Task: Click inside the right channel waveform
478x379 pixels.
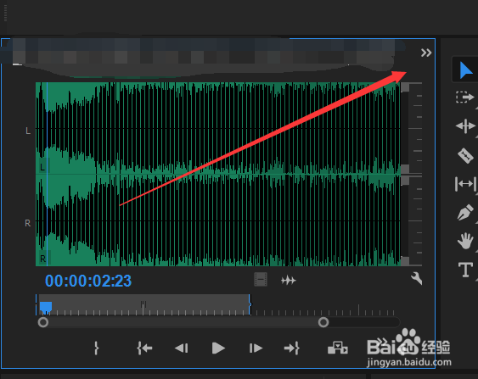Action: pos(218,220)
